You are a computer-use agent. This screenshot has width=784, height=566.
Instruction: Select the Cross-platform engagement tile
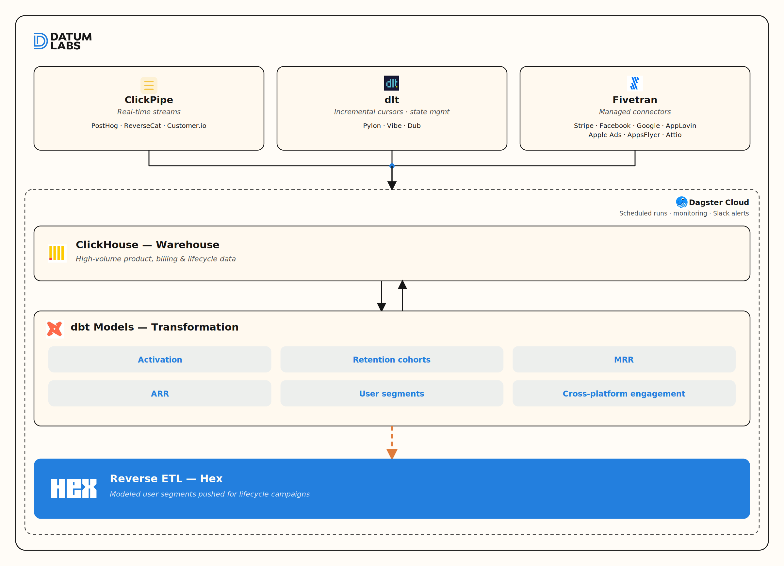624,393
